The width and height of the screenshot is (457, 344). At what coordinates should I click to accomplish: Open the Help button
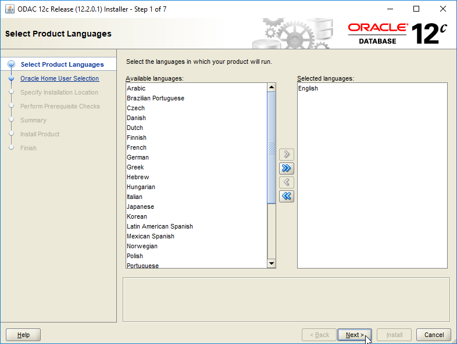click(23, 335)
